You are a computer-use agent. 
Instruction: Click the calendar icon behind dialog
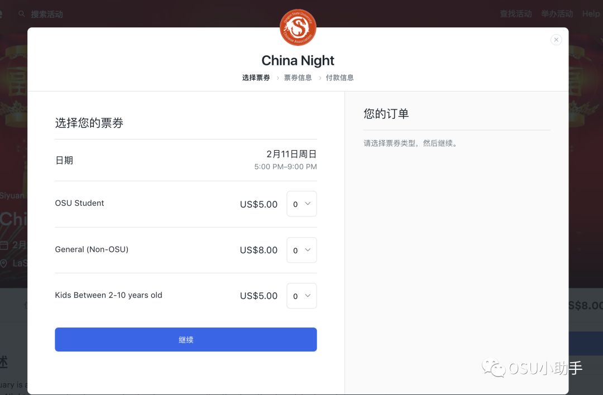(4, 245)
